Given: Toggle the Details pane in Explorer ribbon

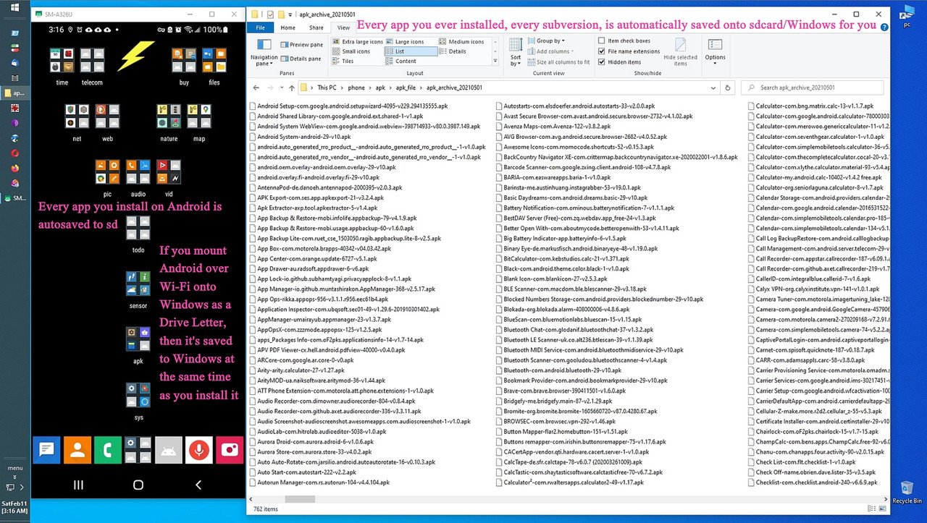Looking at the screenshot, I should pos(300,59).
